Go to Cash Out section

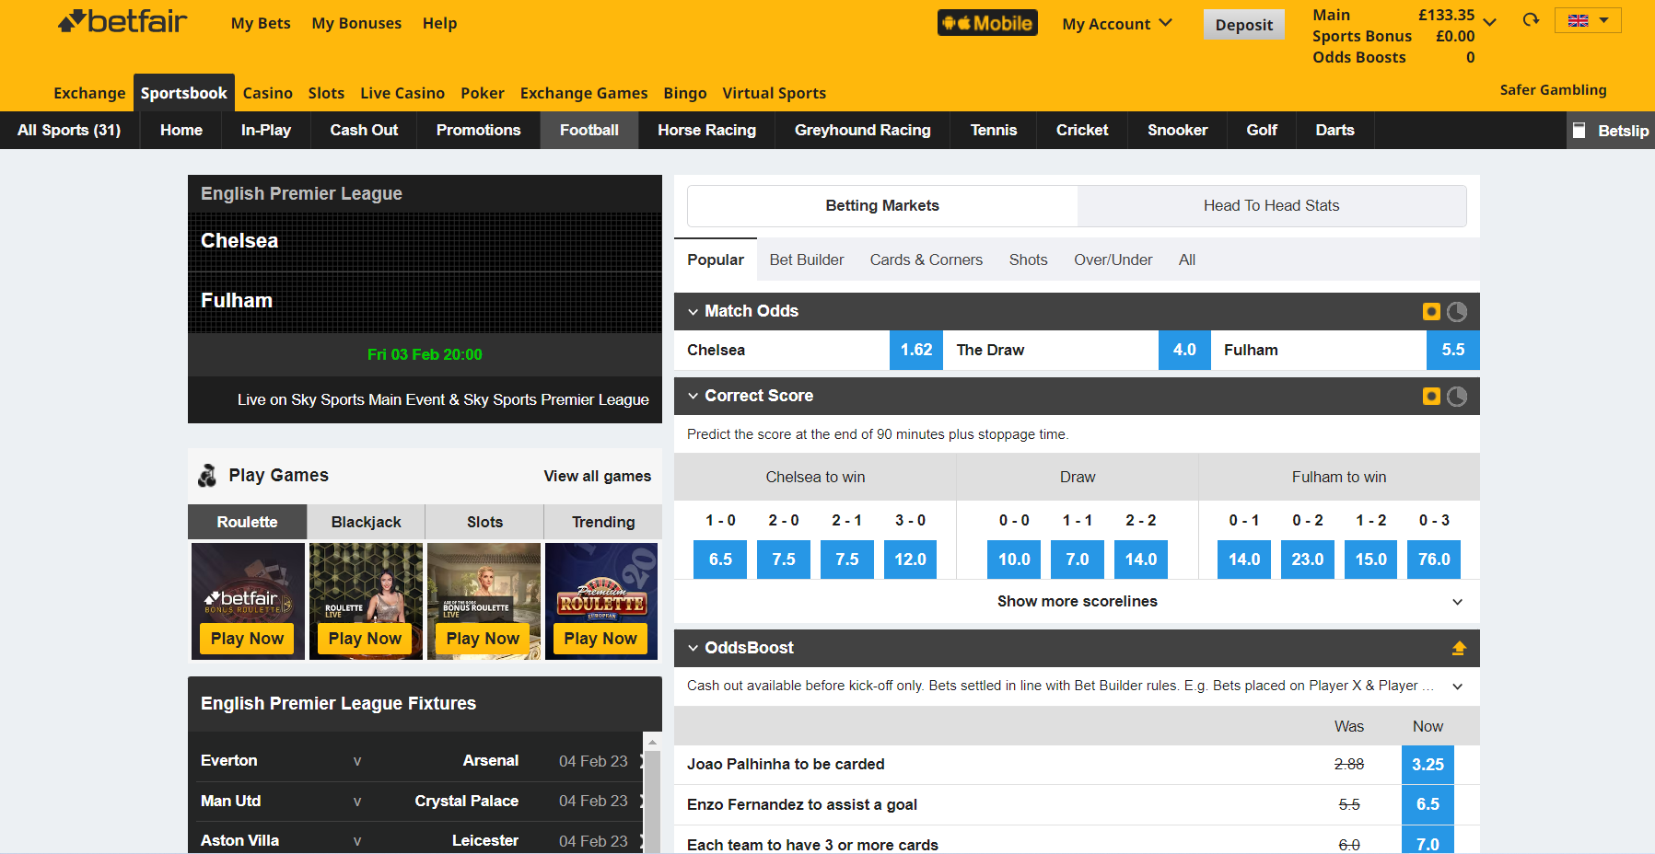pyautogui.click(x=364, y=131)
